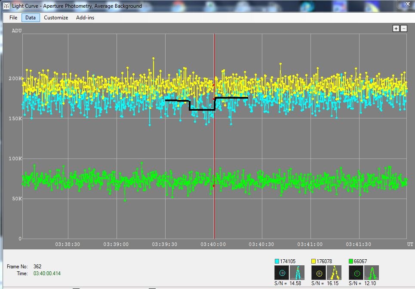
Task: Click the minus zoom-out button on chart
Action: pyautogui.click(x=403, y=28)
